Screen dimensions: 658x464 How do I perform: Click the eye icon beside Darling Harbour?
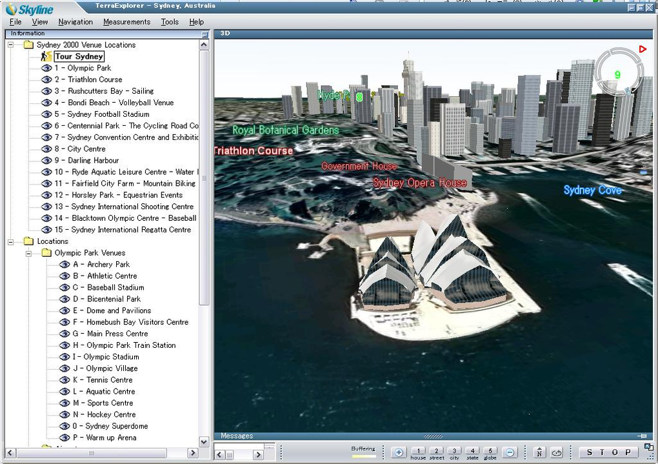[x=46, y=161]
